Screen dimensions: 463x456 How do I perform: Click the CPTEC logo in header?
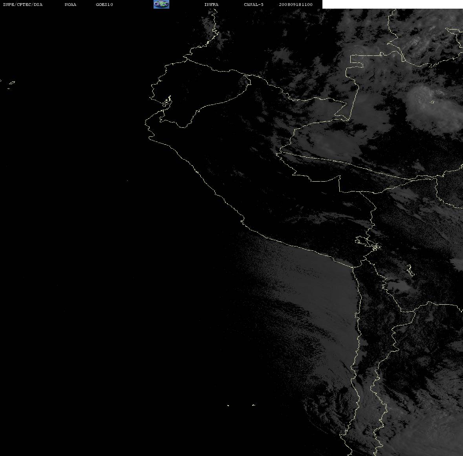coord(161,4)
